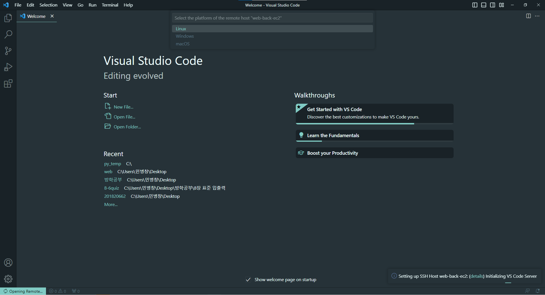The width and height of the screenshot is (545, 295).
Task: Click Opening Remote... status bar indicator
Action: 23,291
